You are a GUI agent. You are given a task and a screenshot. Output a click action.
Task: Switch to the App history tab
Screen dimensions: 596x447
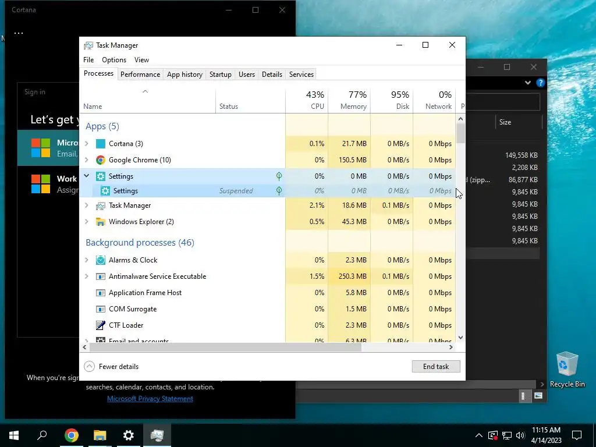(x=185, y=74)
